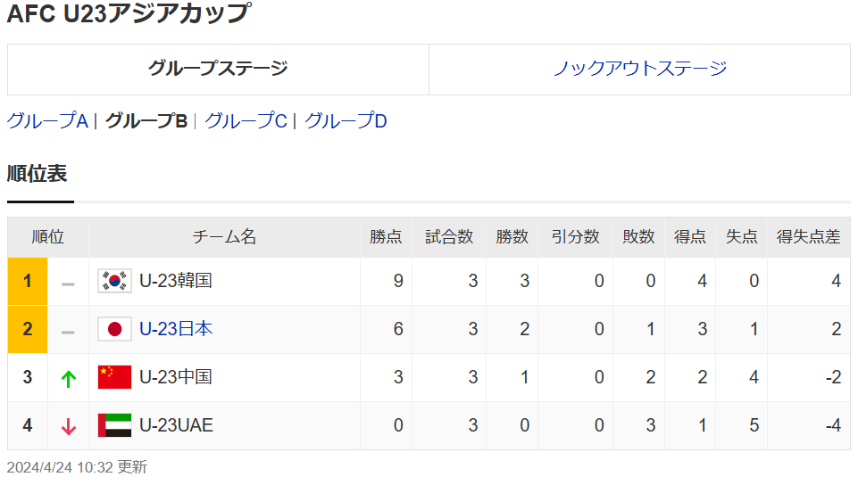This screenshot has width=858, height=477.
Task: Click the China flag icon
Action: (x=114, y=377)
